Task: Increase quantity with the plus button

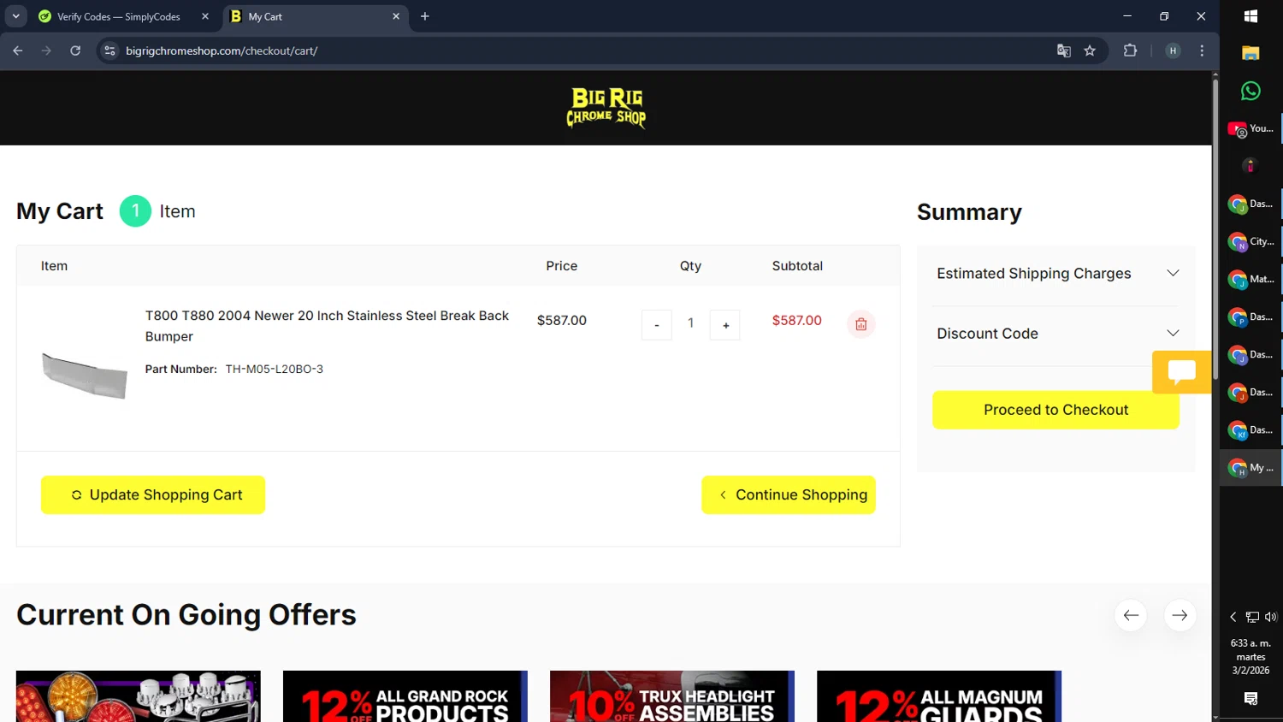Action: click(725, 325)
